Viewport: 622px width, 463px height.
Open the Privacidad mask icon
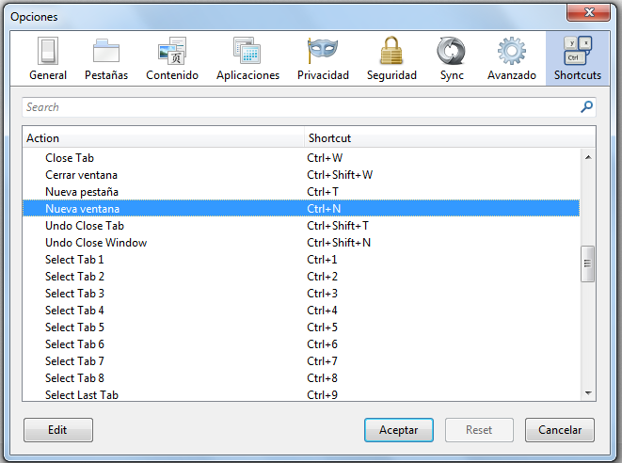pyautogui.click(x=323, y=52)
